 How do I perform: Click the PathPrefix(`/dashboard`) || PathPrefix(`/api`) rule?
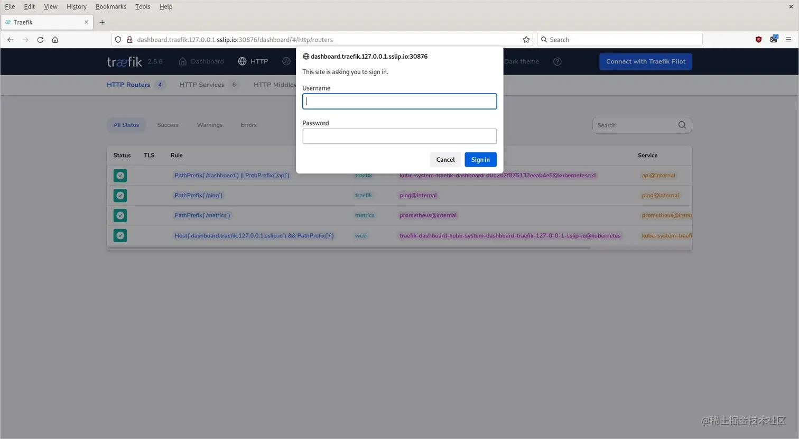coord(232,176)
